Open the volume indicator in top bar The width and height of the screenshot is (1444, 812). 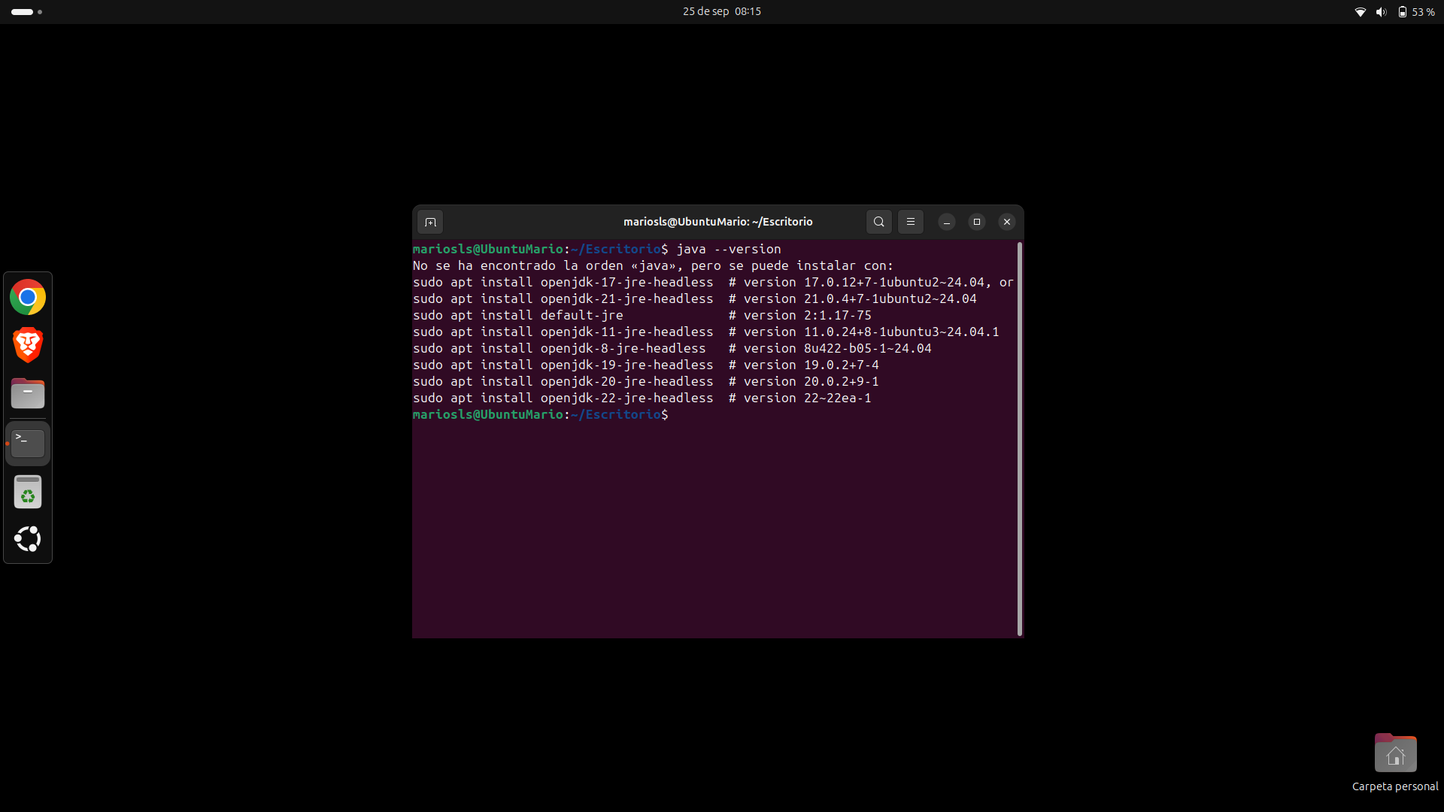1381,12
